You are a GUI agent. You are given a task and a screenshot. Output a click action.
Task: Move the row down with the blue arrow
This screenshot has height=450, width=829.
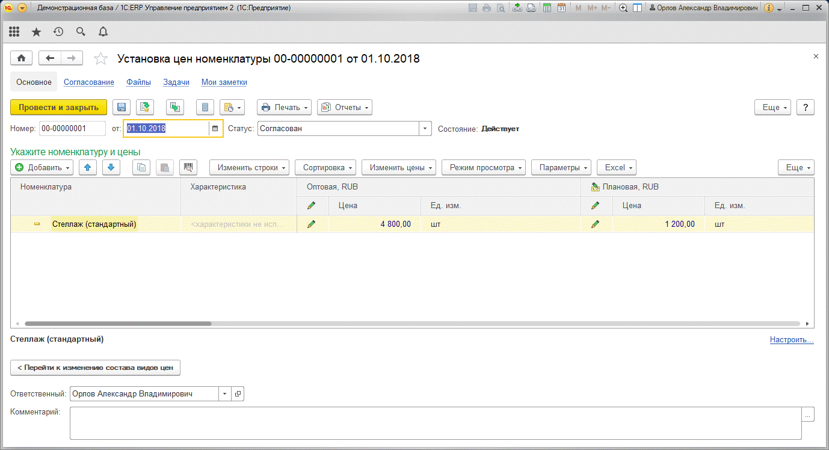click(x=111, y=167)
